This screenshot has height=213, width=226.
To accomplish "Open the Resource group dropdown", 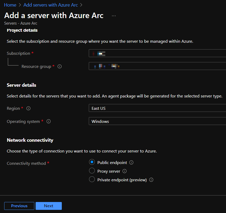I will (x=157, y=66).
